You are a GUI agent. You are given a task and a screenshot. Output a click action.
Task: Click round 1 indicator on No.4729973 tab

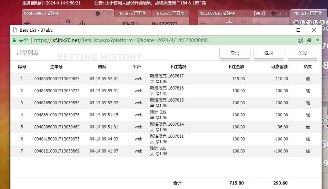click(x=98, y=13)
